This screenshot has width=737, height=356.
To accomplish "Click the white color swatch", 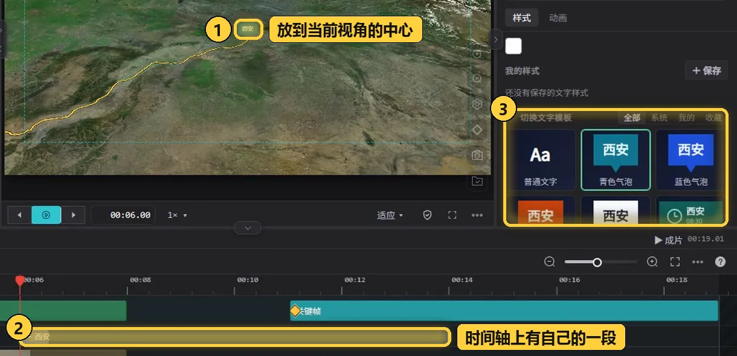I will pos(513,46).
